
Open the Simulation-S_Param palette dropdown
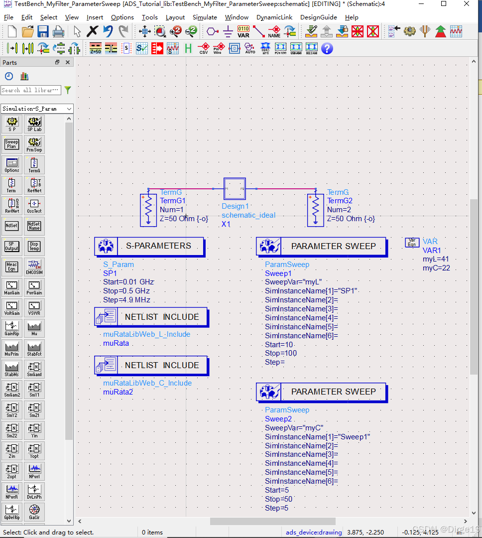(x=36, y=108)
